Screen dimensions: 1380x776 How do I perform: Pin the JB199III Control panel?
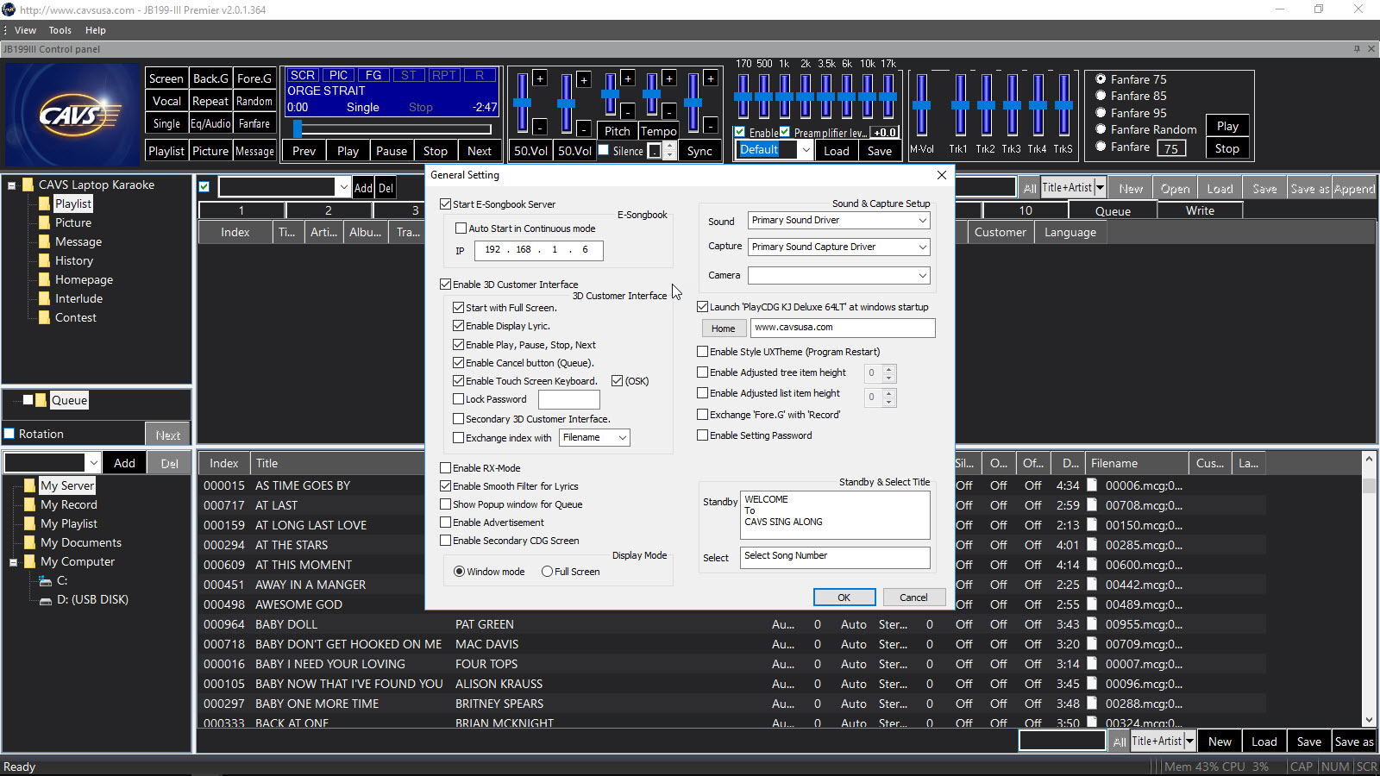pos(1357,49)
